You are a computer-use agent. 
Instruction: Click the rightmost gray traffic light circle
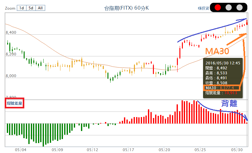coord(239,7)
